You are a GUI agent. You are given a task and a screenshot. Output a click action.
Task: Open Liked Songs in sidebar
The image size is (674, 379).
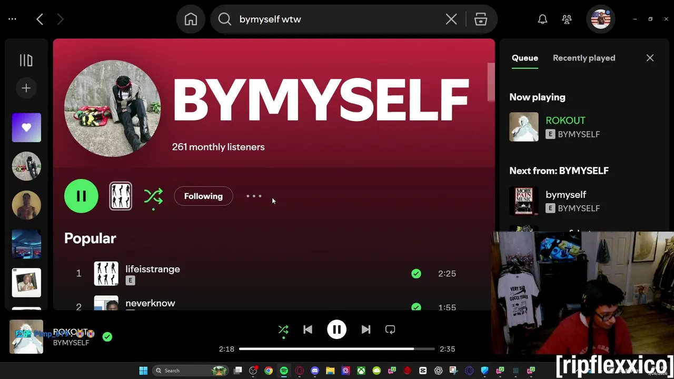pyautogui.click(x=26, y=127)
